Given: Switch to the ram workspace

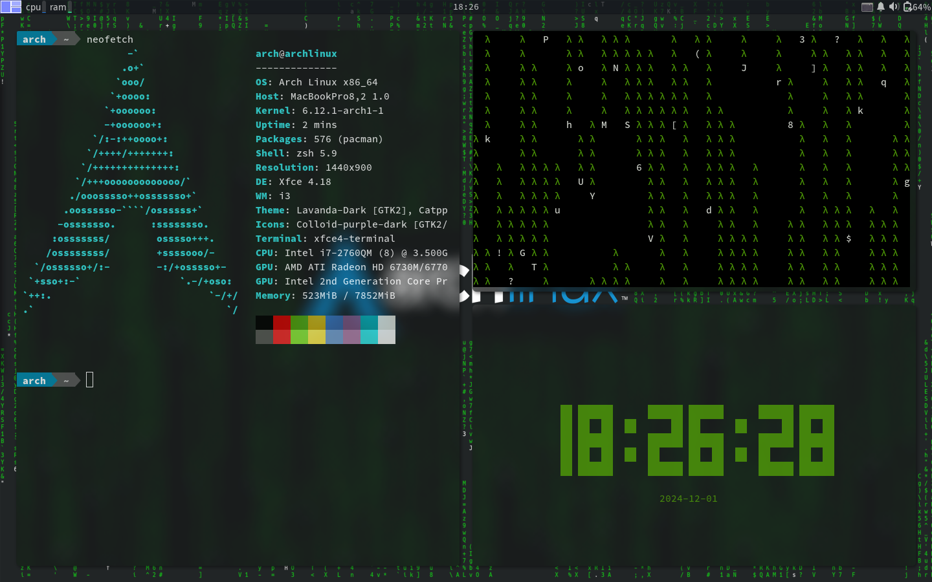Looking at the screenshot, I should tap(58, 7).
